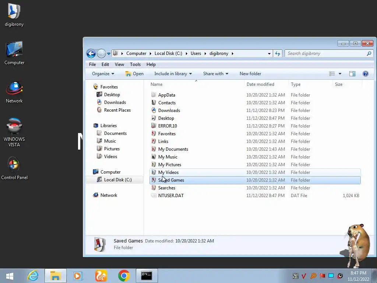Select the WINDOWS VISTA desktop icon
The image size is (377, 283).
coord(14,132)
